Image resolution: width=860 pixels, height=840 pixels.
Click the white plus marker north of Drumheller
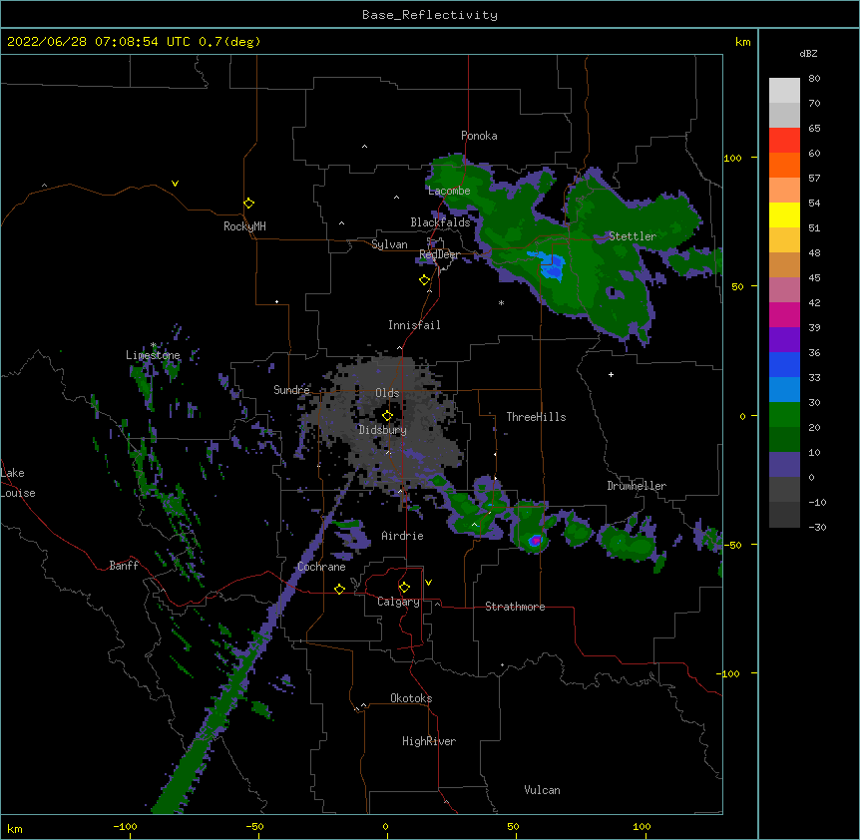[611, 374]
